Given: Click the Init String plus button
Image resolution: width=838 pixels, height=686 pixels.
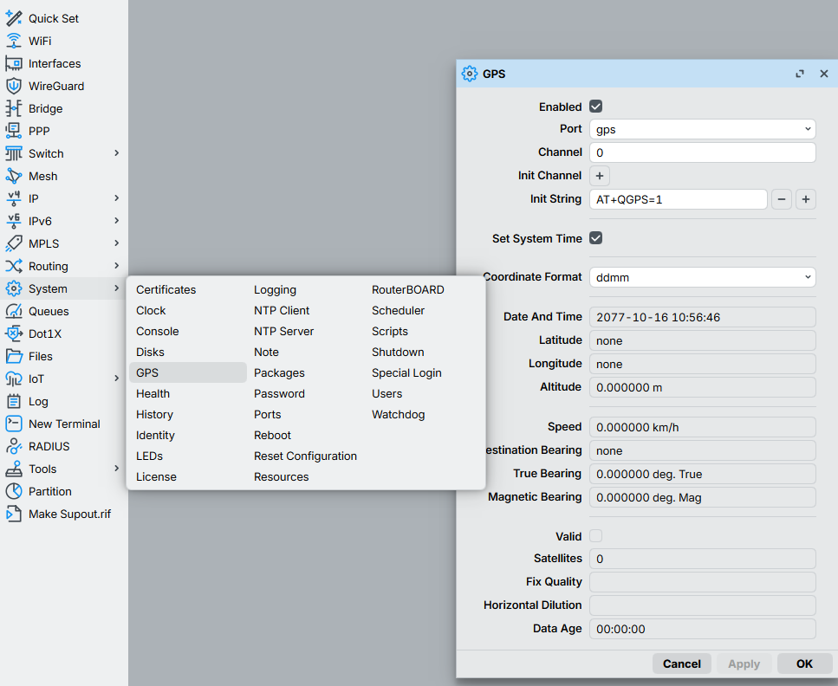Looking at the screenshot, I should (805, 199).
